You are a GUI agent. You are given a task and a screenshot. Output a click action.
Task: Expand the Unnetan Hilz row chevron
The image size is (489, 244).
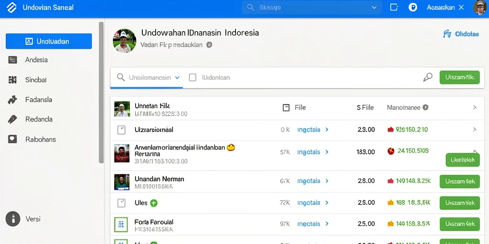pos(475,108)
